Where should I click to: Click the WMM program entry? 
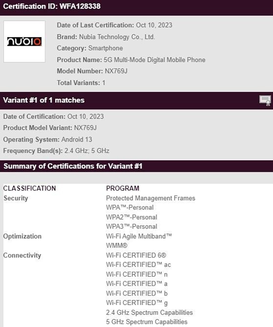tap(117, 246)
